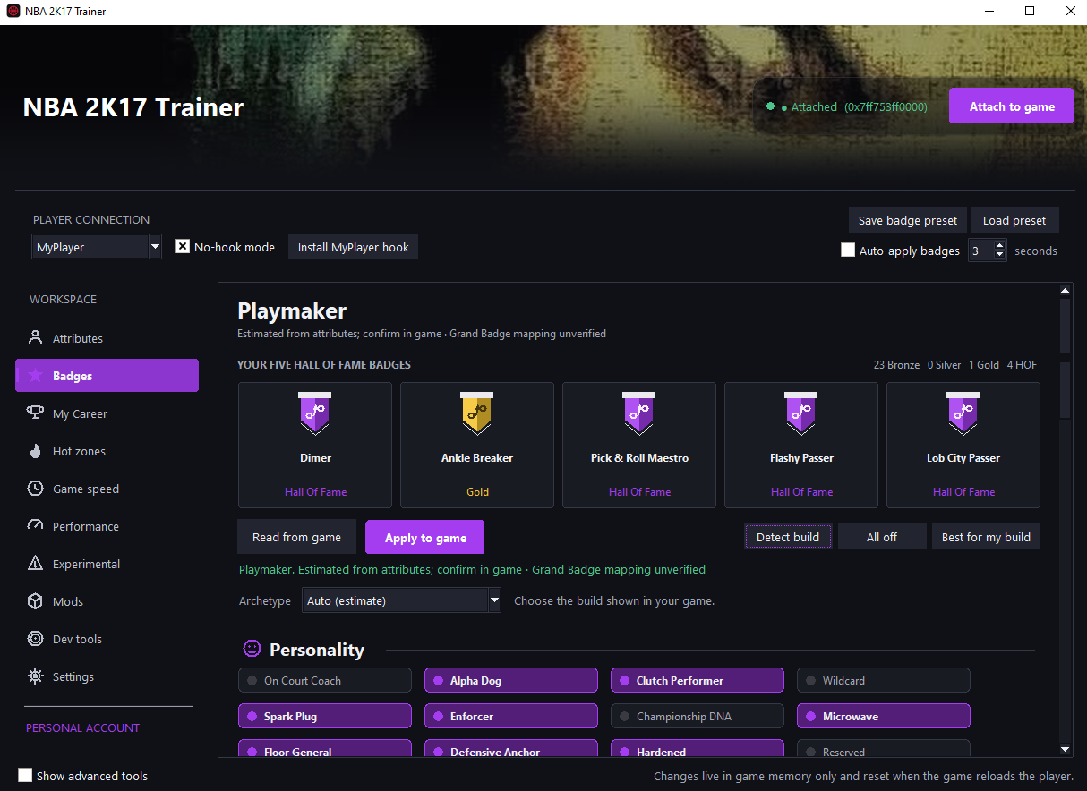Click the Performance gauge icon
The width and height of the screenshot is (1087, 791).
pyautogui.click(x=35, y=526)
